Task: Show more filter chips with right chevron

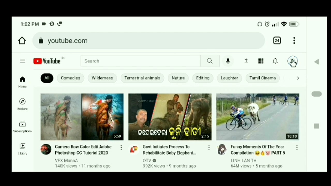Action: point(298,78)
